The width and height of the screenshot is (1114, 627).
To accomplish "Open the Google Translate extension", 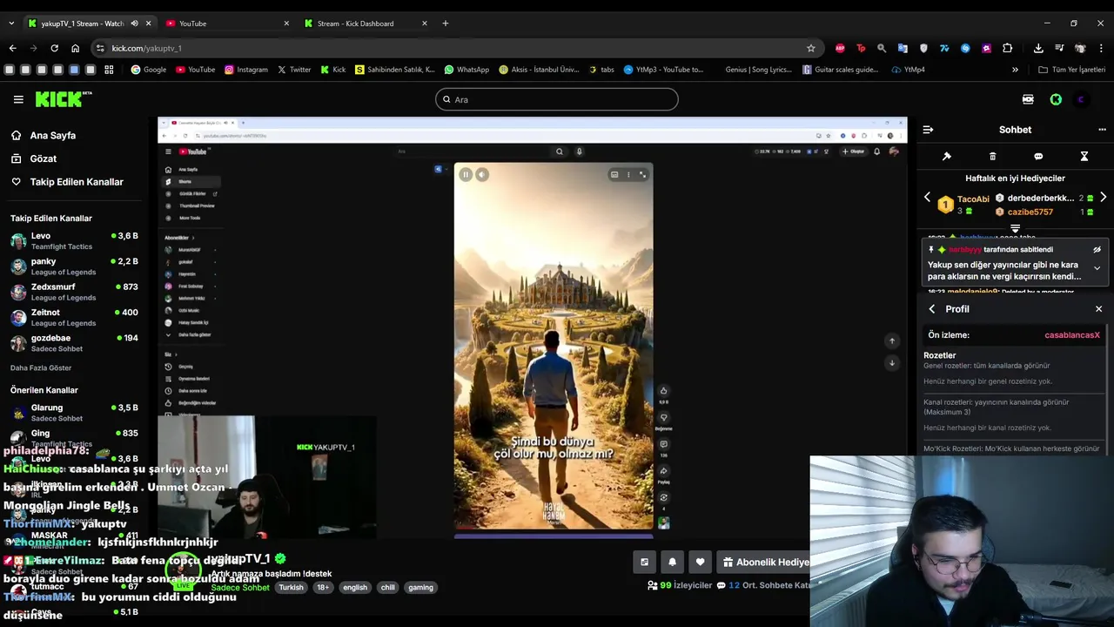I will (x=903, y=48).
